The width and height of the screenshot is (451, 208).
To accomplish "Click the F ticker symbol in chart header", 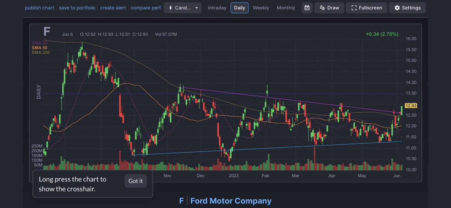I will (47, 31).
